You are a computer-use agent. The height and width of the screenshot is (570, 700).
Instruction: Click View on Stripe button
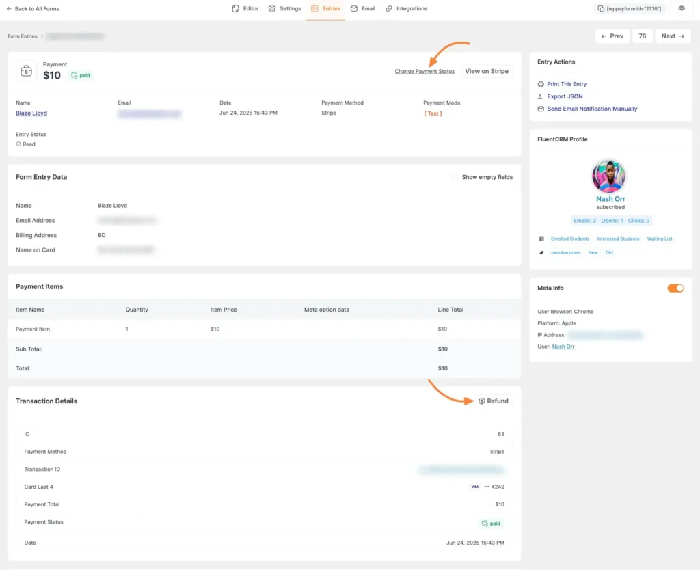(x=487, y=71)
